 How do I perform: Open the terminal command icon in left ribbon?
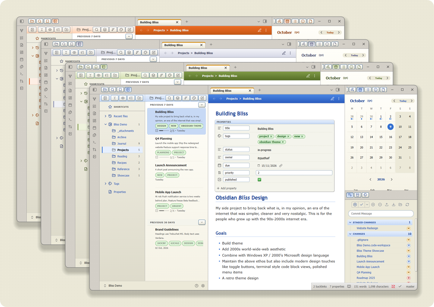(x=95, y=142)
